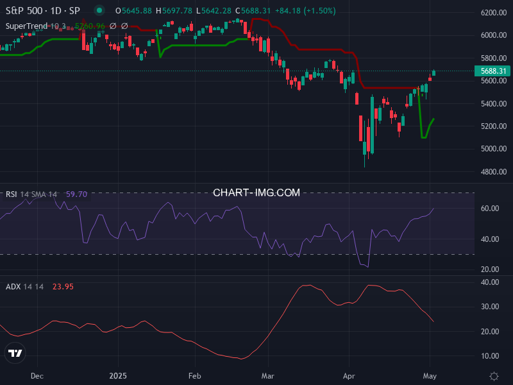Click the ADX value 23.95
This screenshot has width=513, height=385.
point(63,287)
